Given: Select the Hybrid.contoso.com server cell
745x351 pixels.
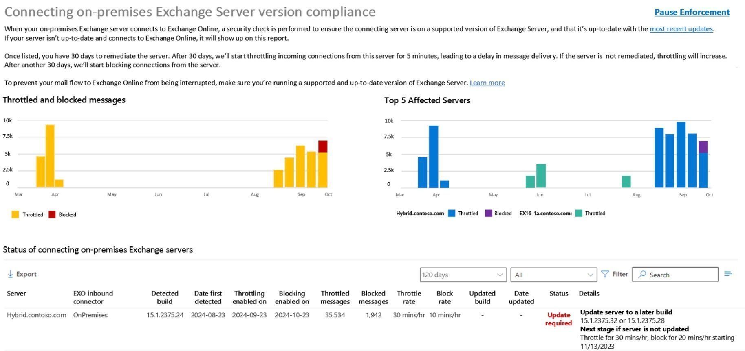Looking at the screenshot, I should [x=36, y=315].
